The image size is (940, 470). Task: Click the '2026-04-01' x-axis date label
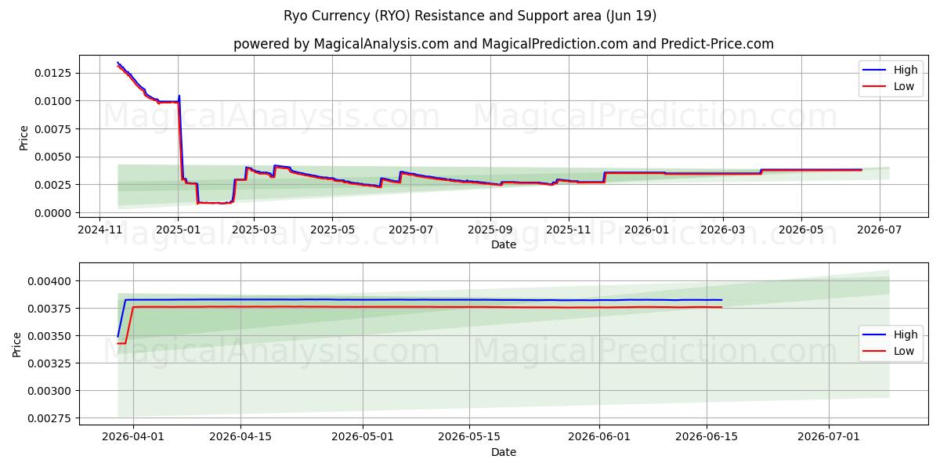[133, 436]
